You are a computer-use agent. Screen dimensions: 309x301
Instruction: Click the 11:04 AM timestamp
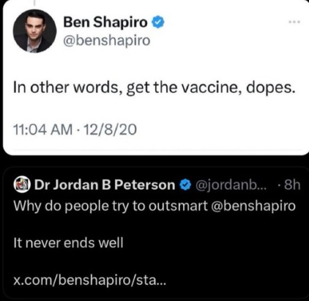[x=43, y=130]
